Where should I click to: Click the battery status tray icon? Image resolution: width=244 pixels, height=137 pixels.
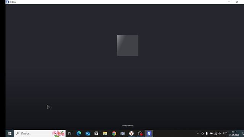(211, 134)
